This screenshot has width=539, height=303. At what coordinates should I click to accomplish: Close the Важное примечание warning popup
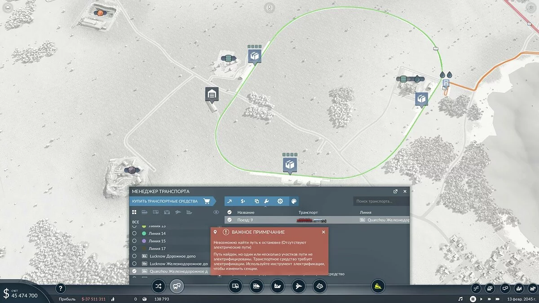pyautogui.click(x=323, y=232)
